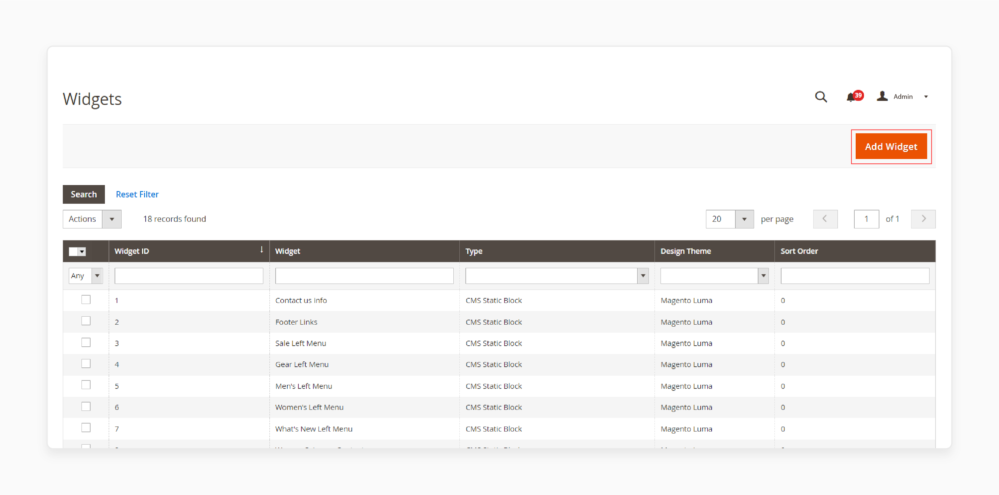Open the admin search magnifier icon

click(821, 97)
